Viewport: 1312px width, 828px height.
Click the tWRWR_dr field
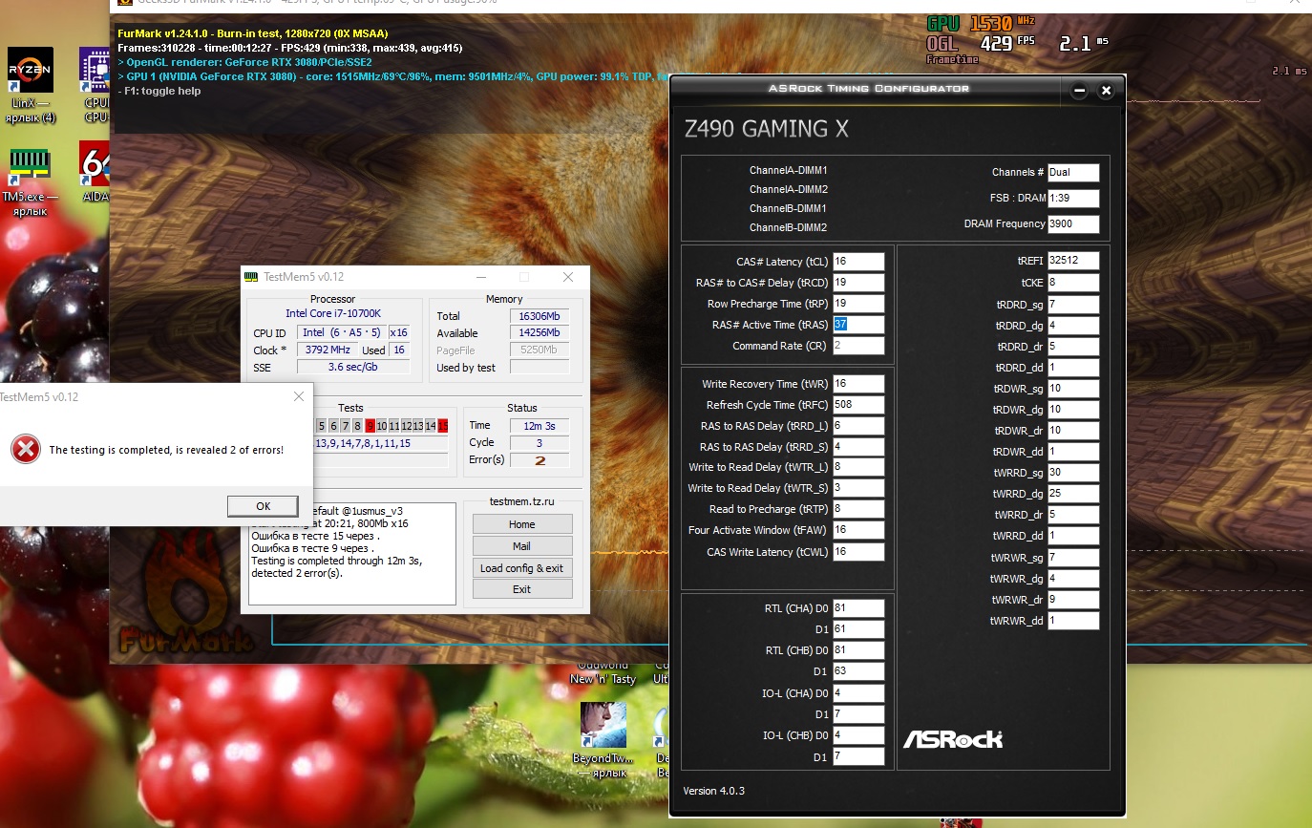(x=1073, y=600)
